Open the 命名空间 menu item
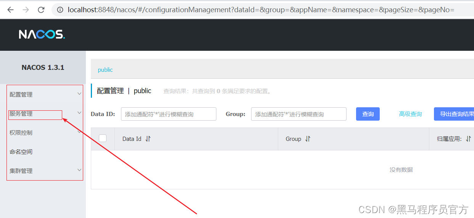Viewport: 474px width, 218px height. click(x=21, y=152)
